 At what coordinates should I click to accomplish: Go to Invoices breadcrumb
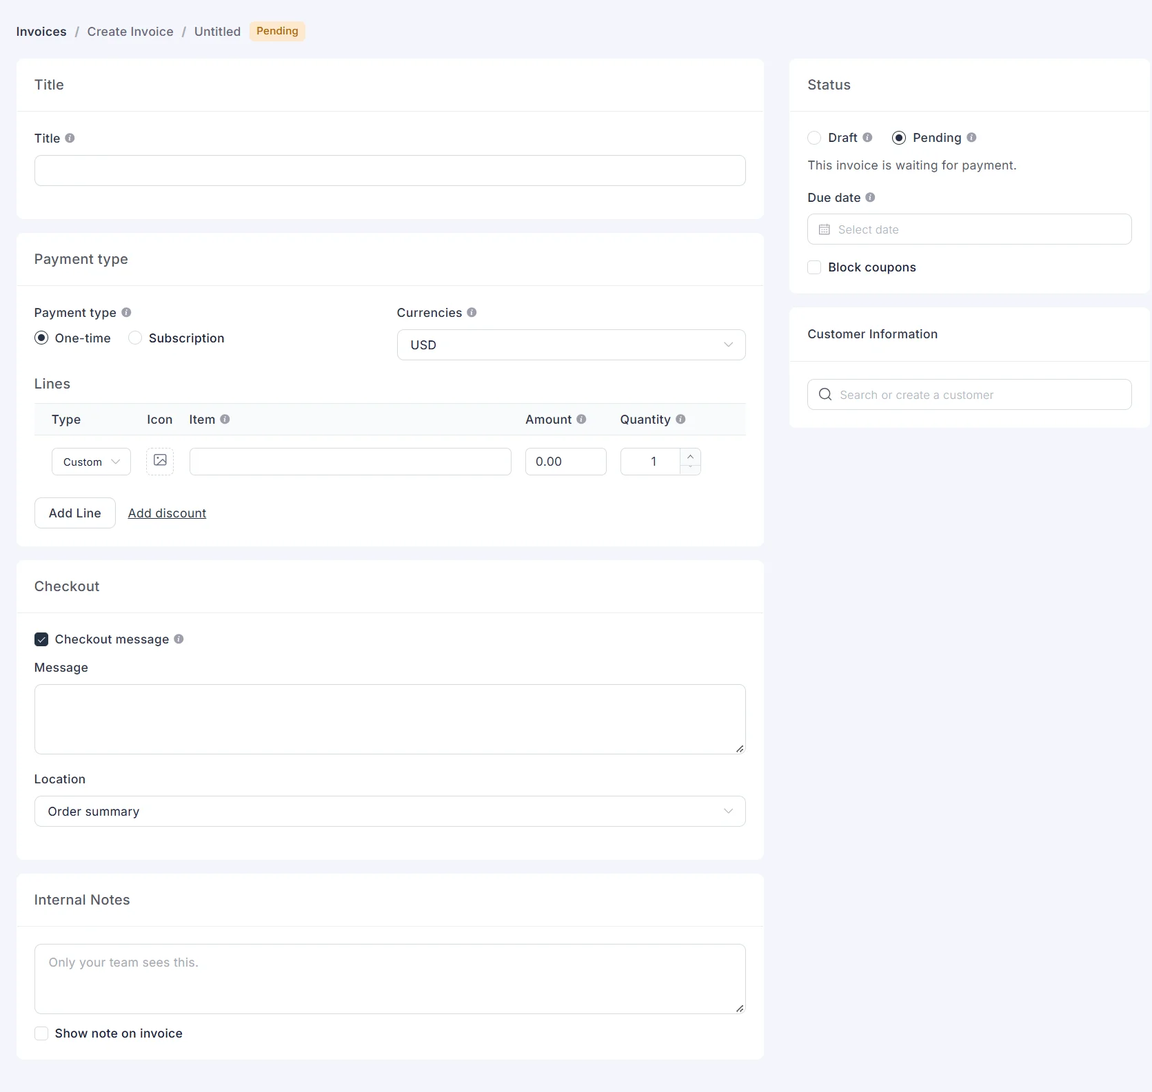coord(41,32)
